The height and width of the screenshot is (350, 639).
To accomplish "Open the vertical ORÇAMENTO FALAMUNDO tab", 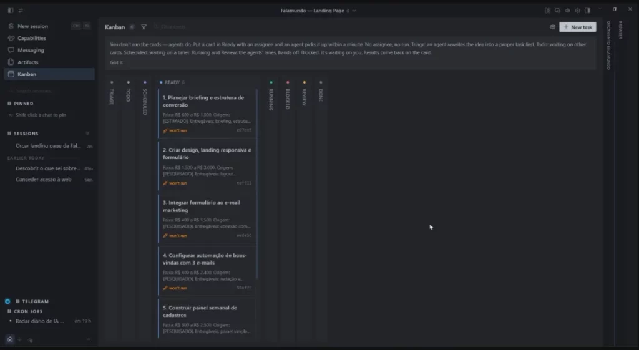I will coord(608,45).
